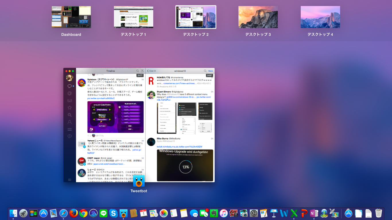
Task: Open Reminders icon in Dock
Action: point(174,213)
